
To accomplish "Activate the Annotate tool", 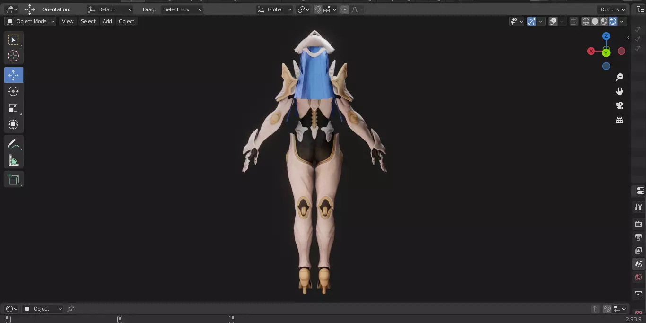I will (13, 144).
